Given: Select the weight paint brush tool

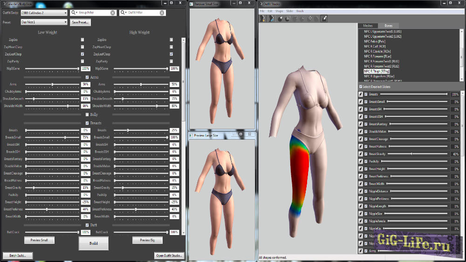Looking at the screenshot, I should (324, 19).
